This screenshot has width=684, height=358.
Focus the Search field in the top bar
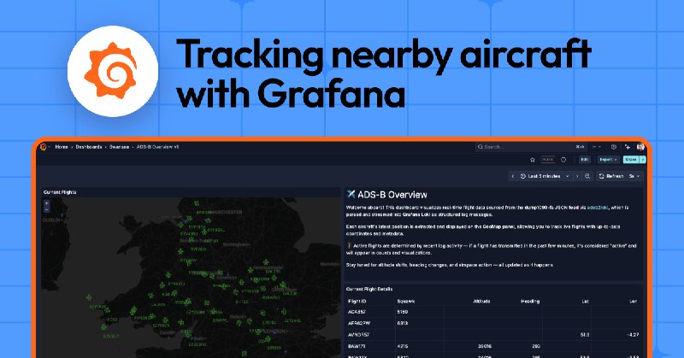pos(531,147)
